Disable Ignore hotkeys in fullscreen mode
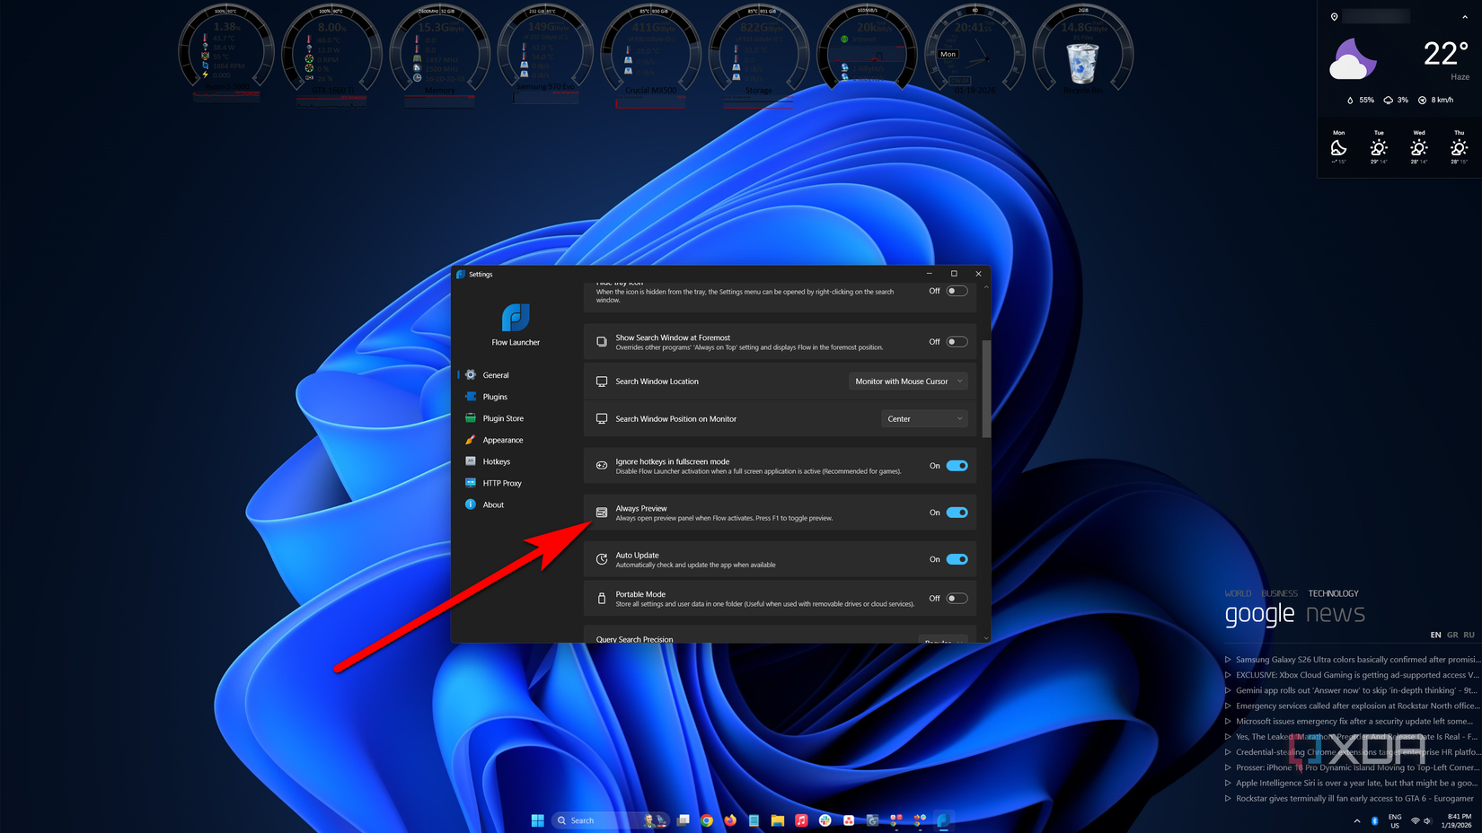 coord(957,465)
